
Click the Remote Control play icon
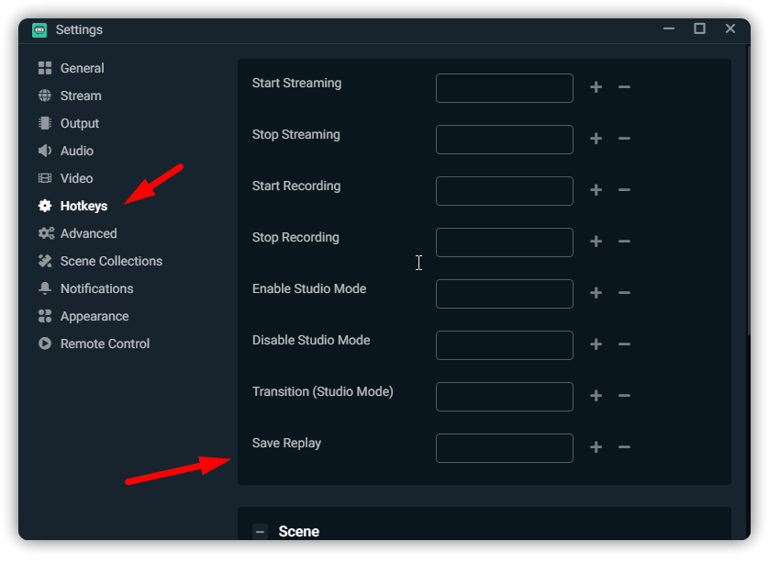tap(44, 344)
